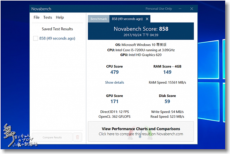Open saved result 858 (49 seconds ago)
Screen dimensions: 230x154
click(x=57, y=38)
